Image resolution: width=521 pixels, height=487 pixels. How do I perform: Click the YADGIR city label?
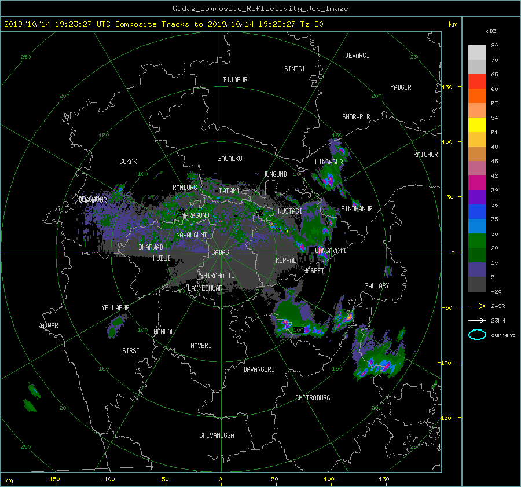click(401, 87)
